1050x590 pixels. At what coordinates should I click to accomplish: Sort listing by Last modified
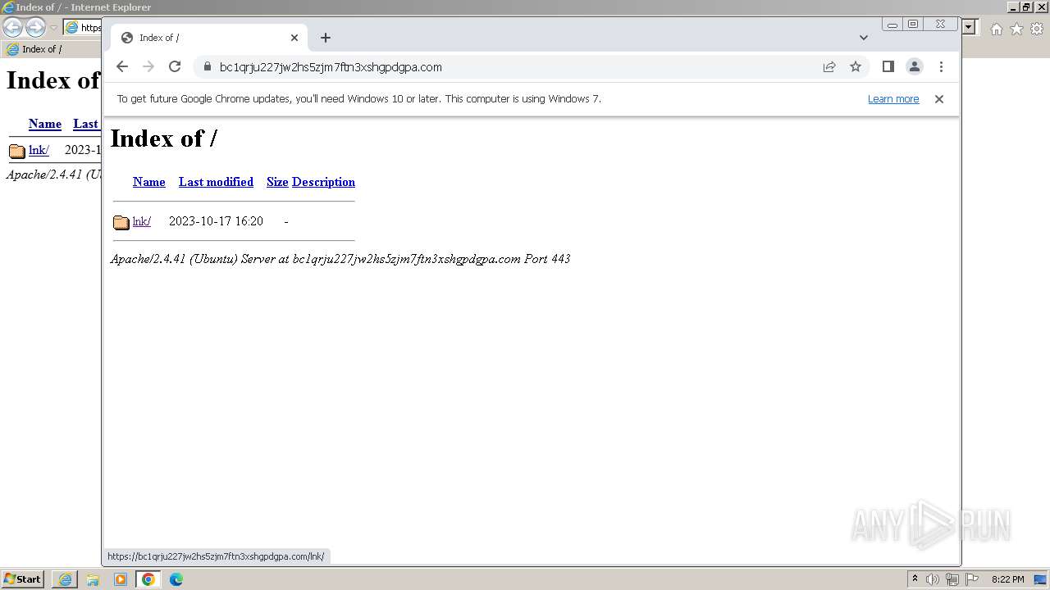[x=216, y=182]
